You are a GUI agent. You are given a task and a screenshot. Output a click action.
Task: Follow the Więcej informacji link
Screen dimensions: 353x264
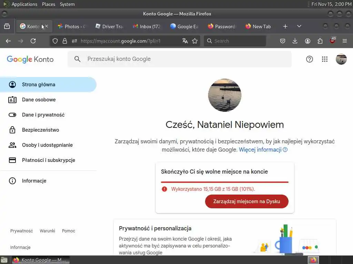coord(260,150)
